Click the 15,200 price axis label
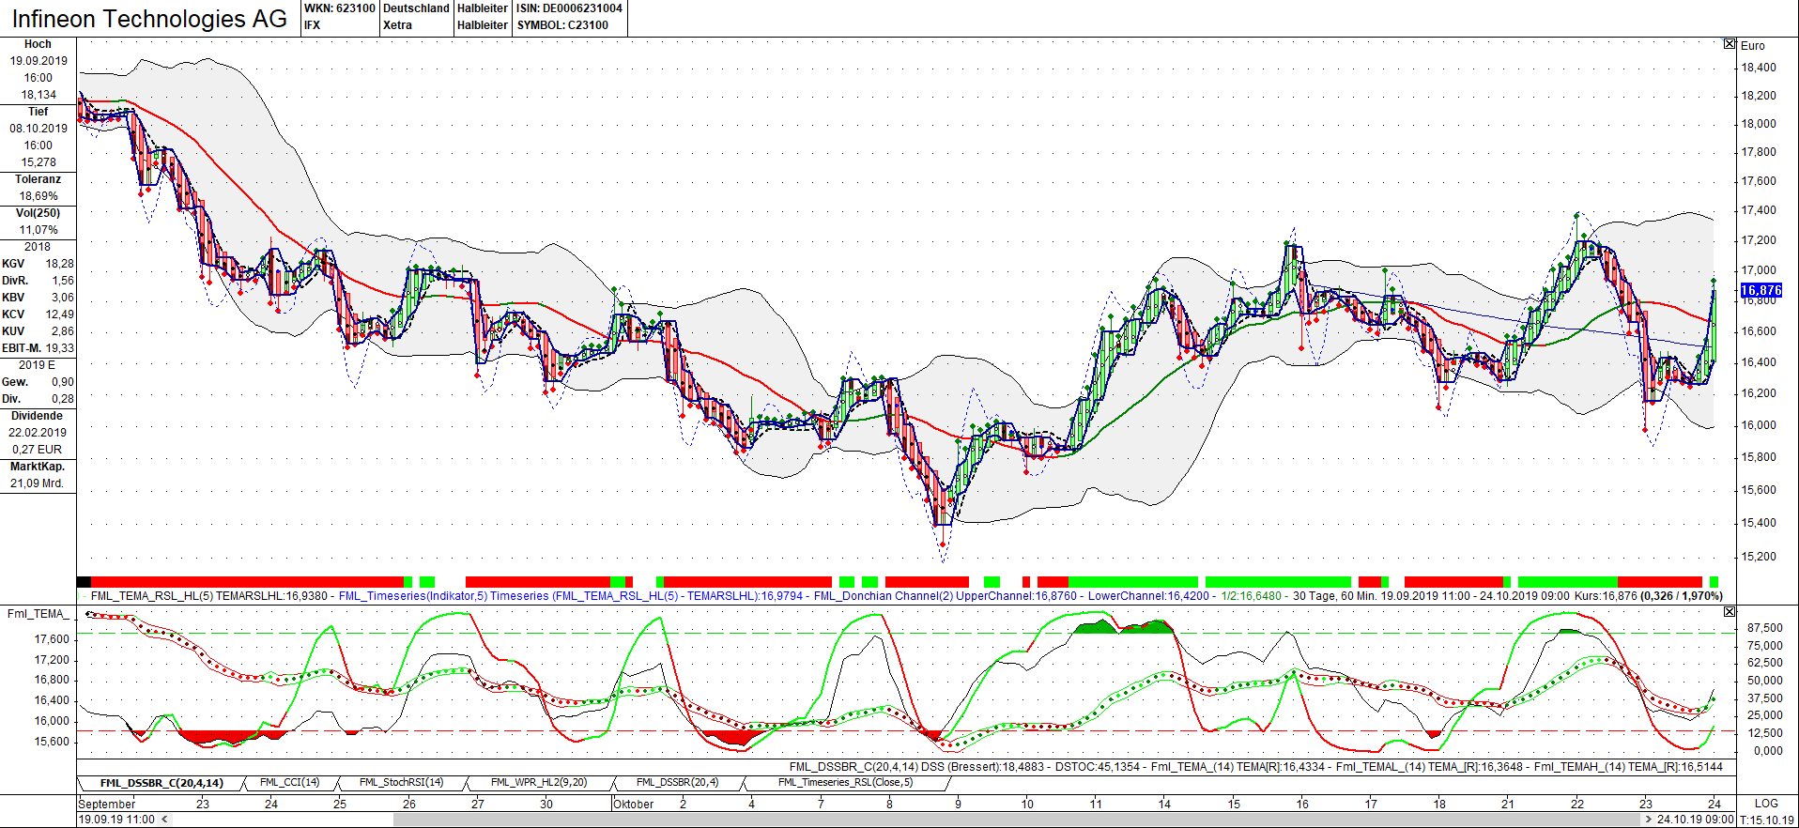This screenshot has height=828, width=1799. (x=1759, y=557)
